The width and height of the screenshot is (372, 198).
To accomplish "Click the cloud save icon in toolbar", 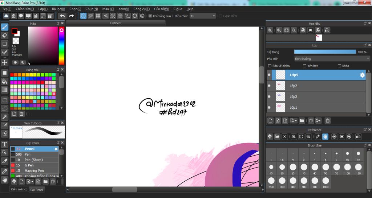I will (6, 16).
